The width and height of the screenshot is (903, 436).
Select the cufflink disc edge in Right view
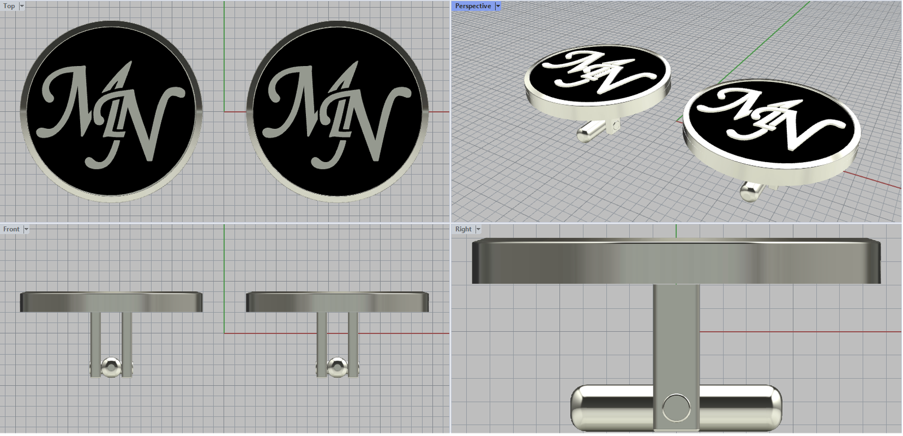676,261
